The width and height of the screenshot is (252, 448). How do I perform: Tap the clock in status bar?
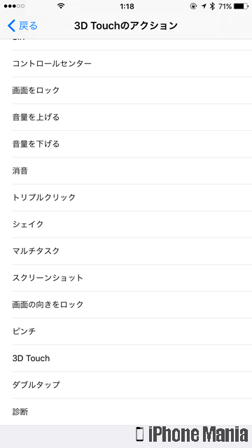pos(127,6)
